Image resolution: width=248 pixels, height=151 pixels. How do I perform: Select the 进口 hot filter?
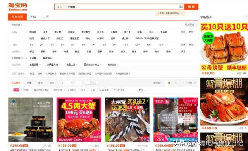click(123, 51)
